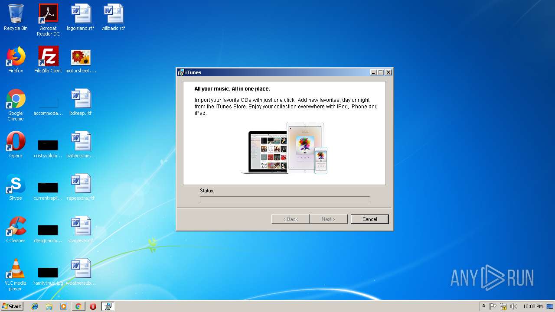The height and width of the screenshot is (312, 555).
Task: Select the rapeextra.rtf document
Action: click(81, 187)
